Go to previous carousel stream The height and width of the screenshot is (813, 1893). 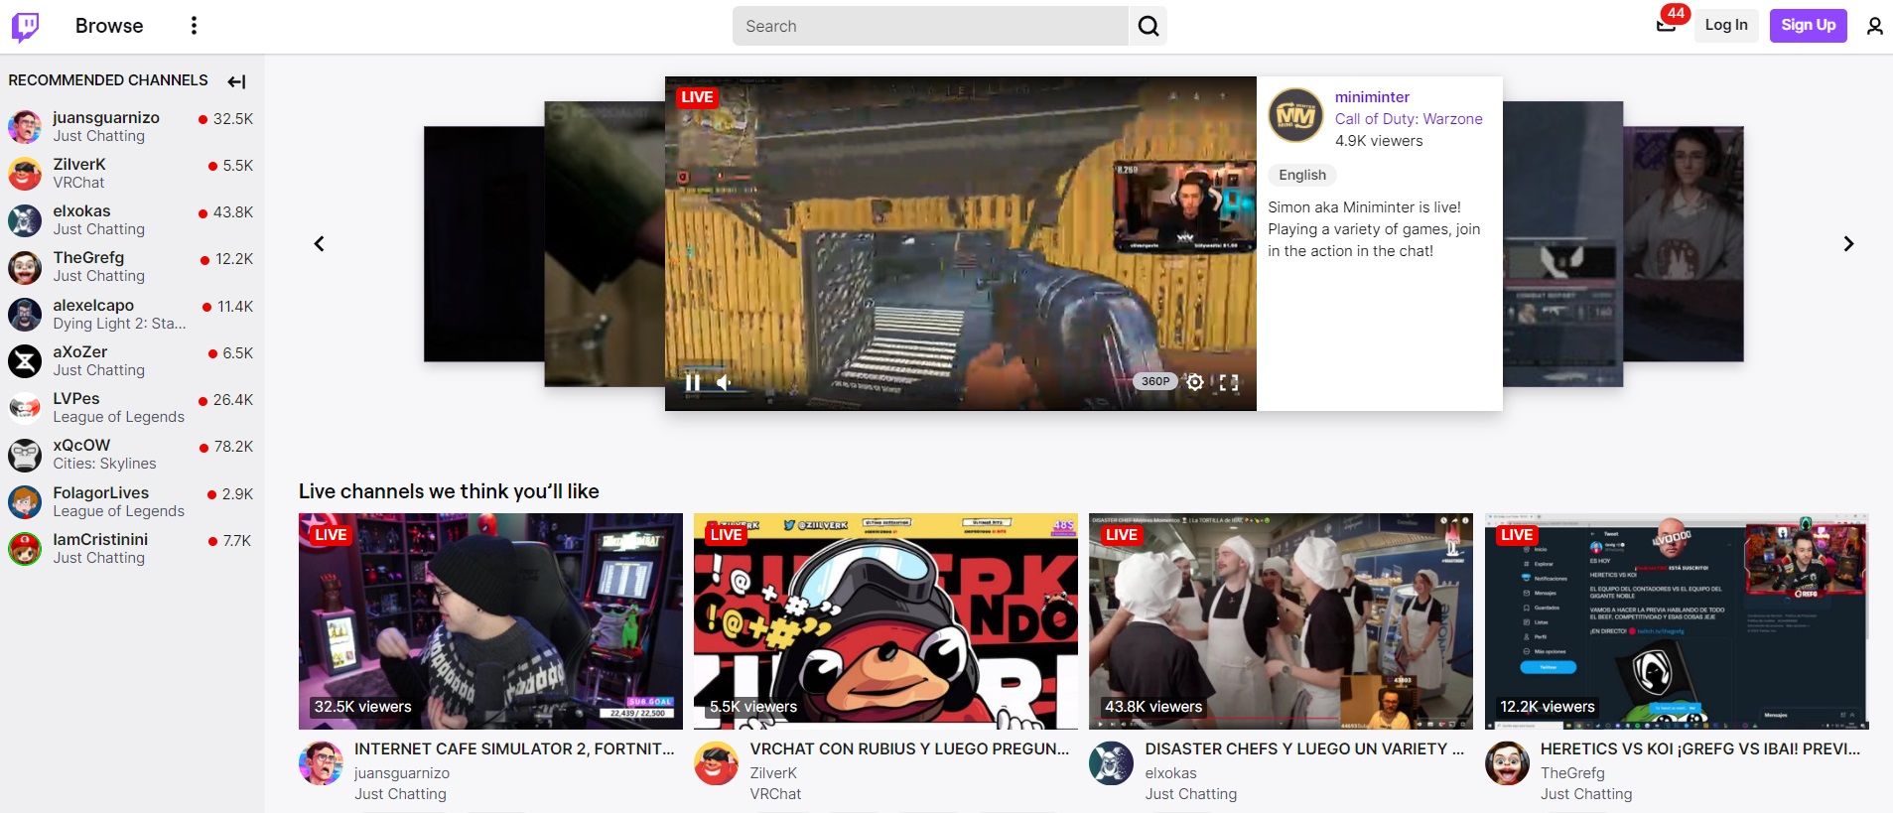point(319,244)
